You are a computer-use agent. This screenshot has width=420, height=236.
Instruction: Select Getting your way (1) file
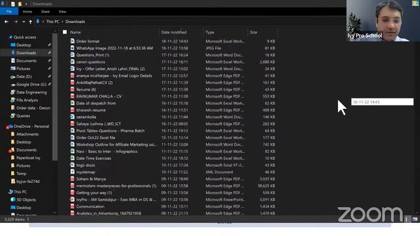pos(94,193)
